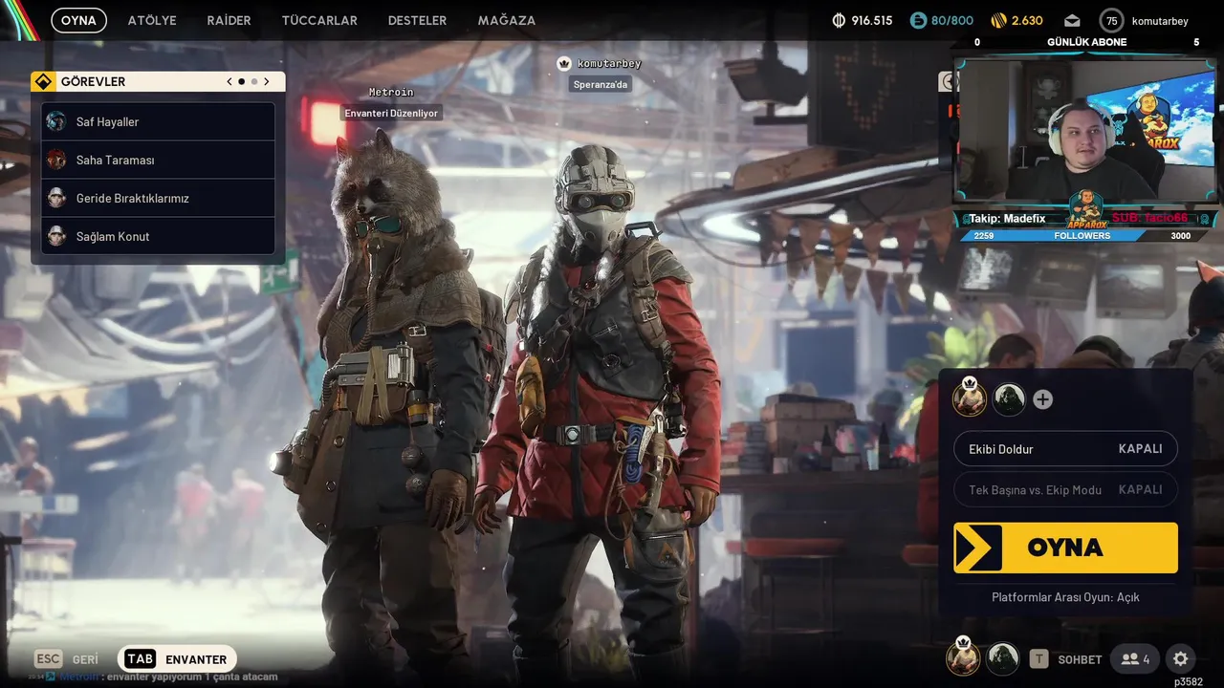Add a squad member with the plus icon

coord(1043,400)
